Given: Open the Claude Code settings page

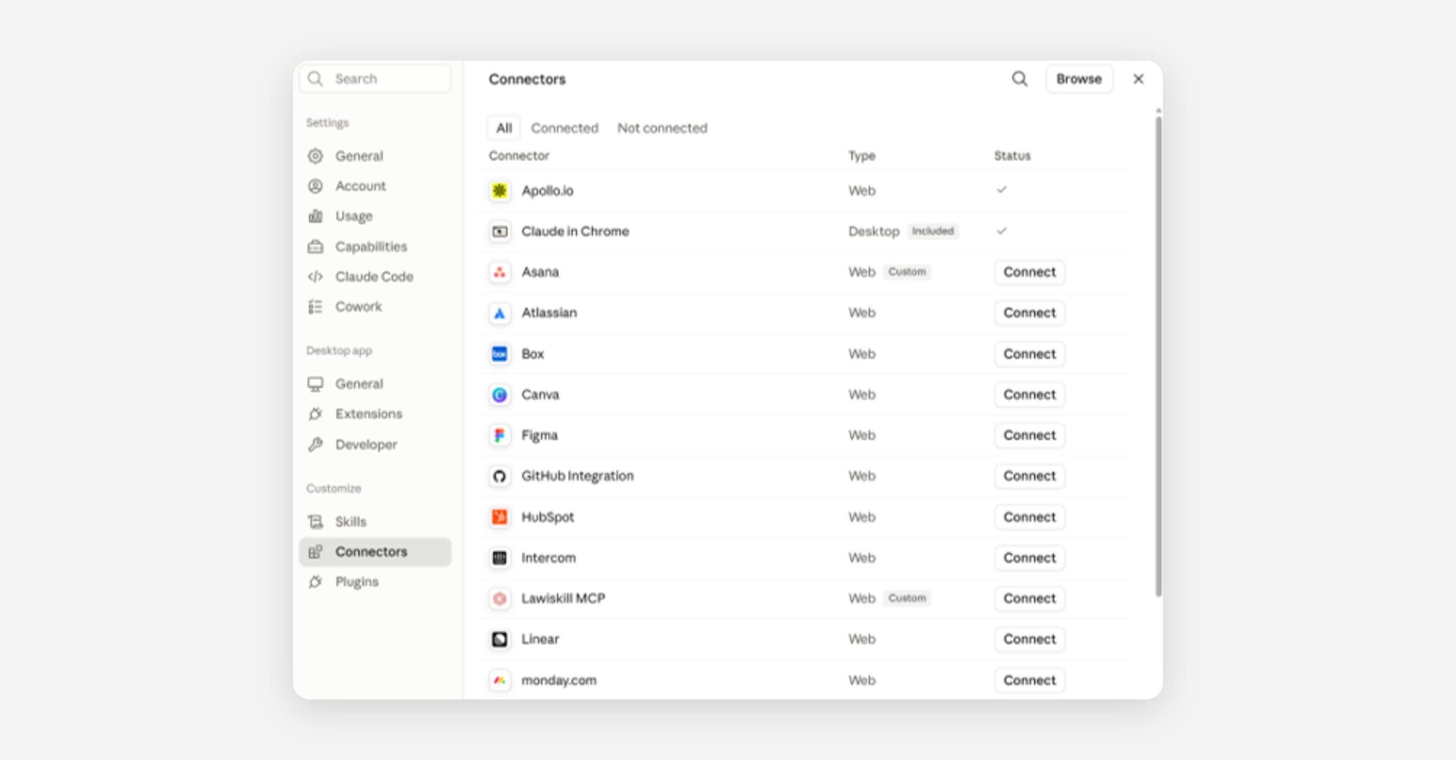Looking at the screenshot, I should (x=375, y=277).
